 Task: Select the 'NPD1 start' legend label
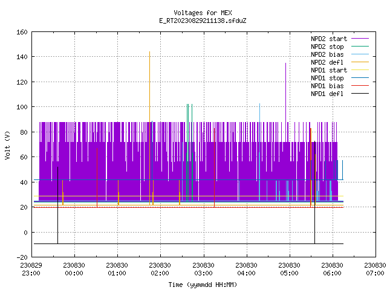329,70
